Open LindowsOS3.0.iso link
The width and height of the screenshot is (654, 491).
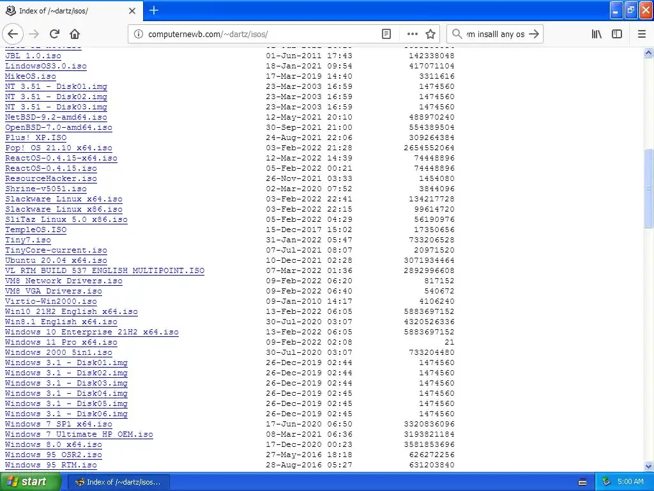[x=46, y=66]
